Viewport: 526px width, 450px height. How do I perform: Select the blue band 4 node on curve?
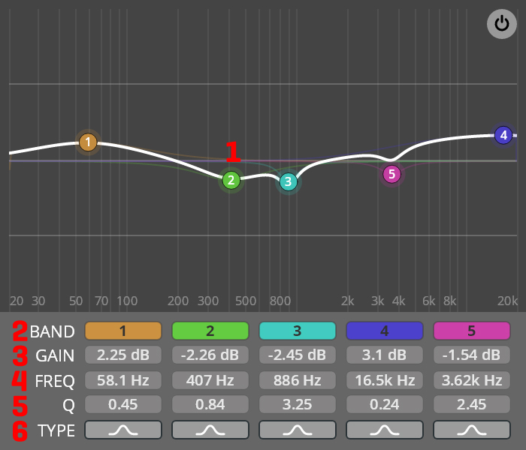pos(503,135)
